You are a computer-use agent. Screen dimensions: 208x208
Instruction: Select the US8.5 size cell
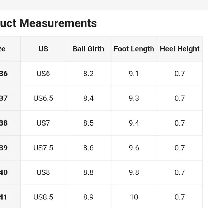pyautogui.click(x=43, y=197)
